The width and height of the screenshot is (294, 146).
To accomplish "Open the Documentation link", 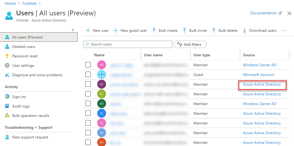I will point(266,13).
